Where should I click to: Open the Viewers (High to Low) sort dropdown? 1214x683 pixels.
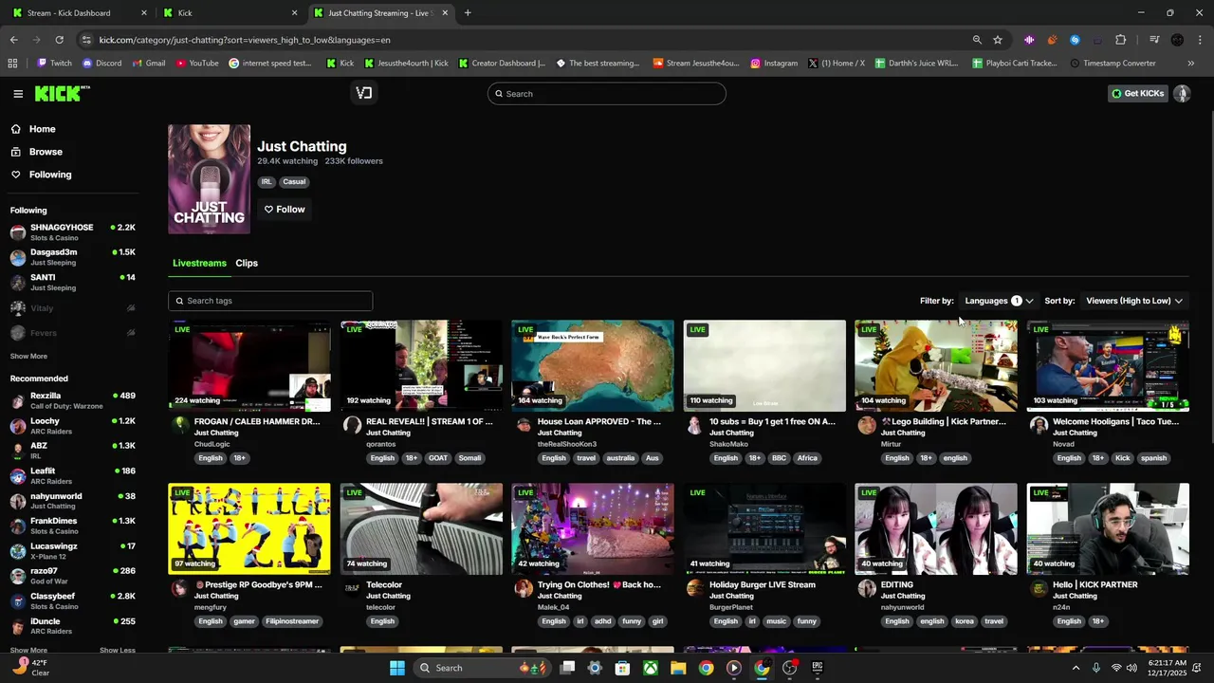pyautogui.click(x=1134, y=301)
